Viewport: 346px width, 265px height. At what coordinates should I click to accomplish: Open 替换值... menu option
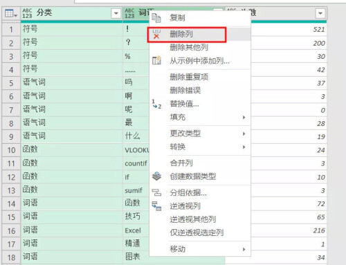coord(184,104)
